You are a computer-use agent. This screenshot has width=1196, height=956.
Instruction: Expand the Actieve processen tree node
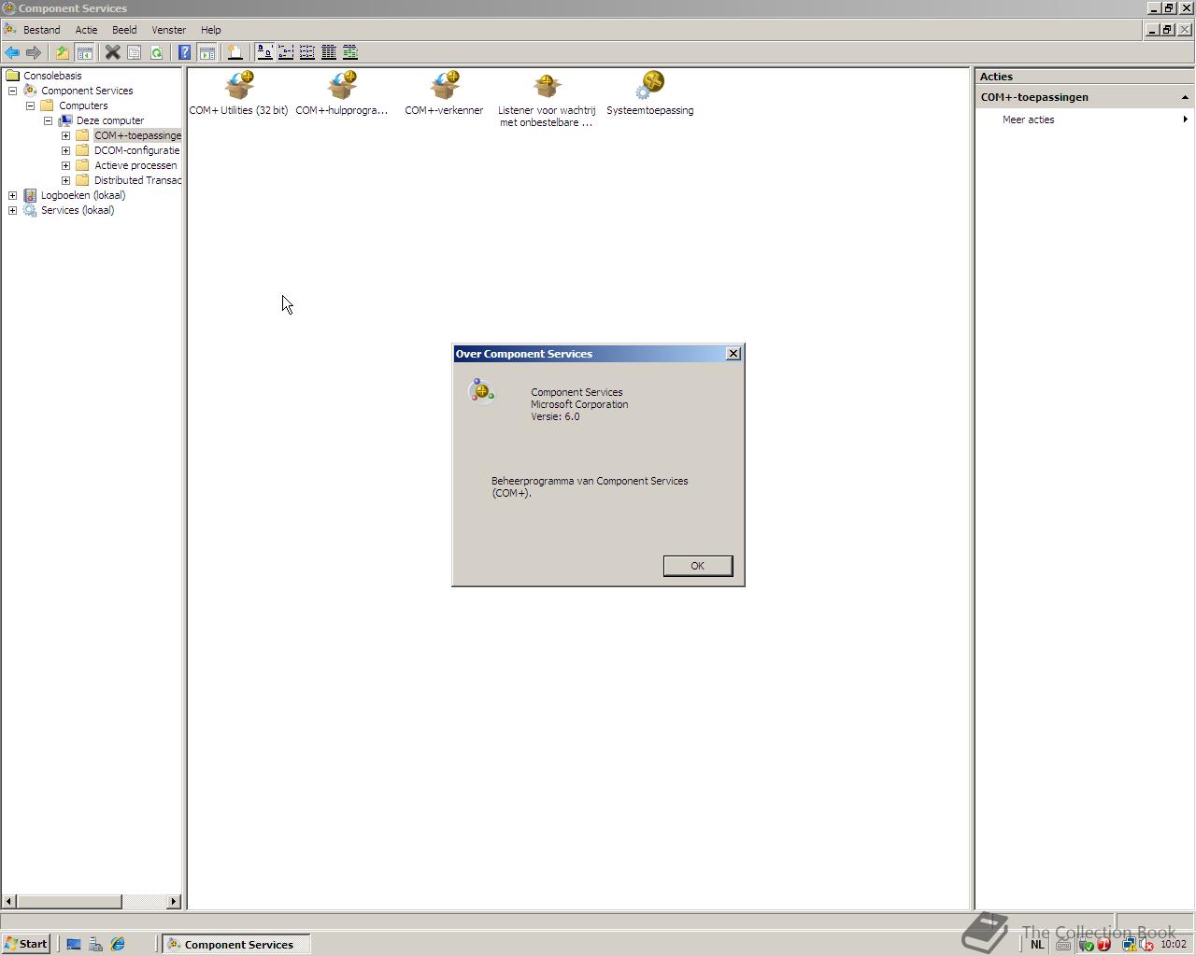pyautogui.click(x=66, y=165)
